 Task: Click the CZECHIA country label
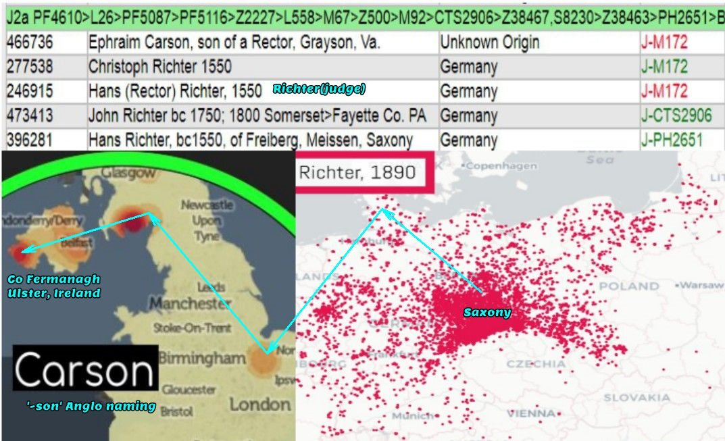coord(536,364)
